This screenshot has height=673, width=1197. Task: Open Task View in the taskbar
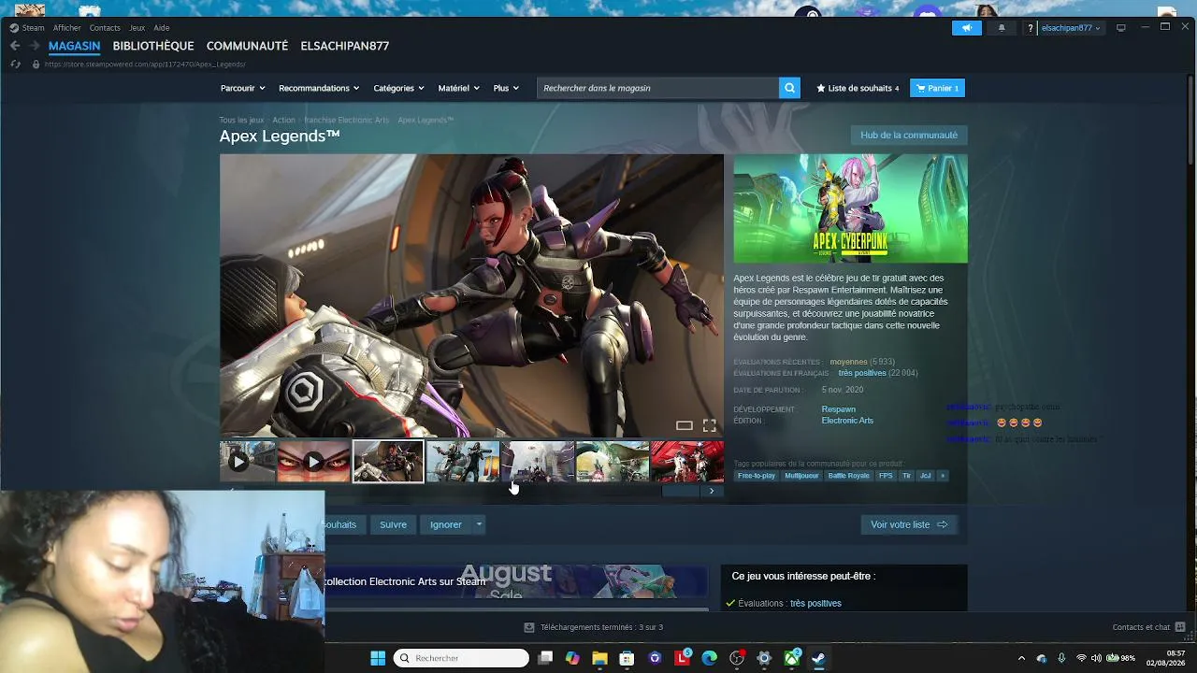tap(545, 658)
